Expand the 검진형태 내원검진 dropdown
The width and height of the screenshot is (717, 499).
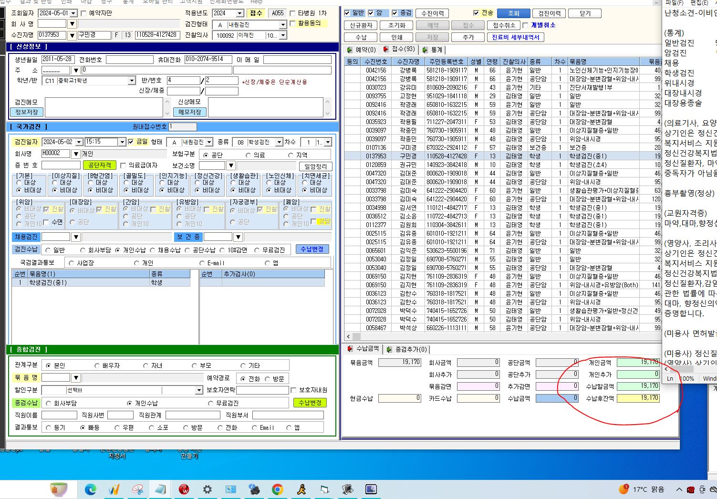tap(282, 24)
